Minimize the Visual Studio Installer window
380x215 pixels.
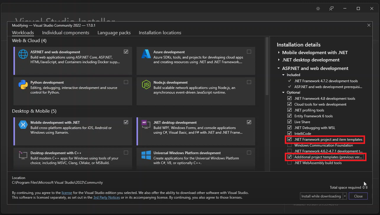(x=345, y=8)
